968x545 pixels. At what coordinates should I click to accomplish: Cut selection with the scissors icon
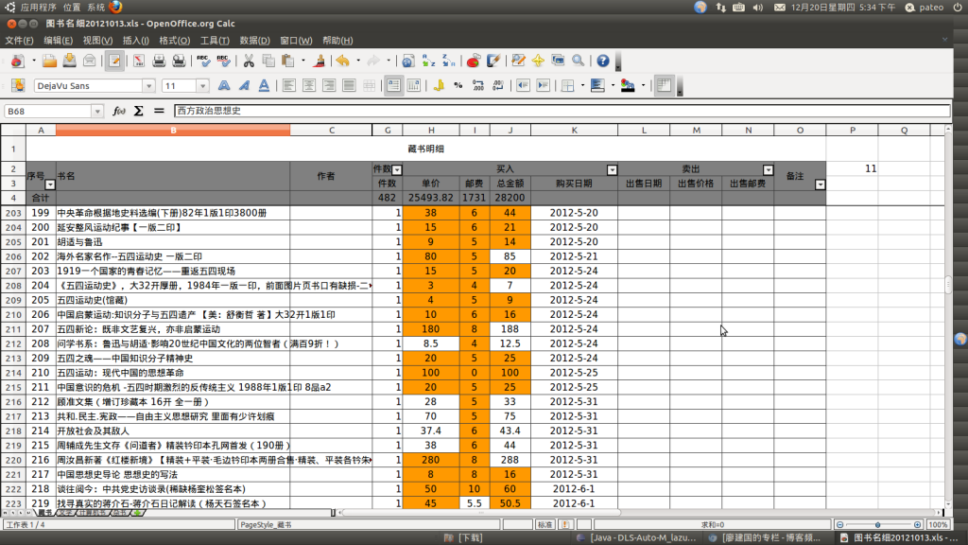(249, 61)
